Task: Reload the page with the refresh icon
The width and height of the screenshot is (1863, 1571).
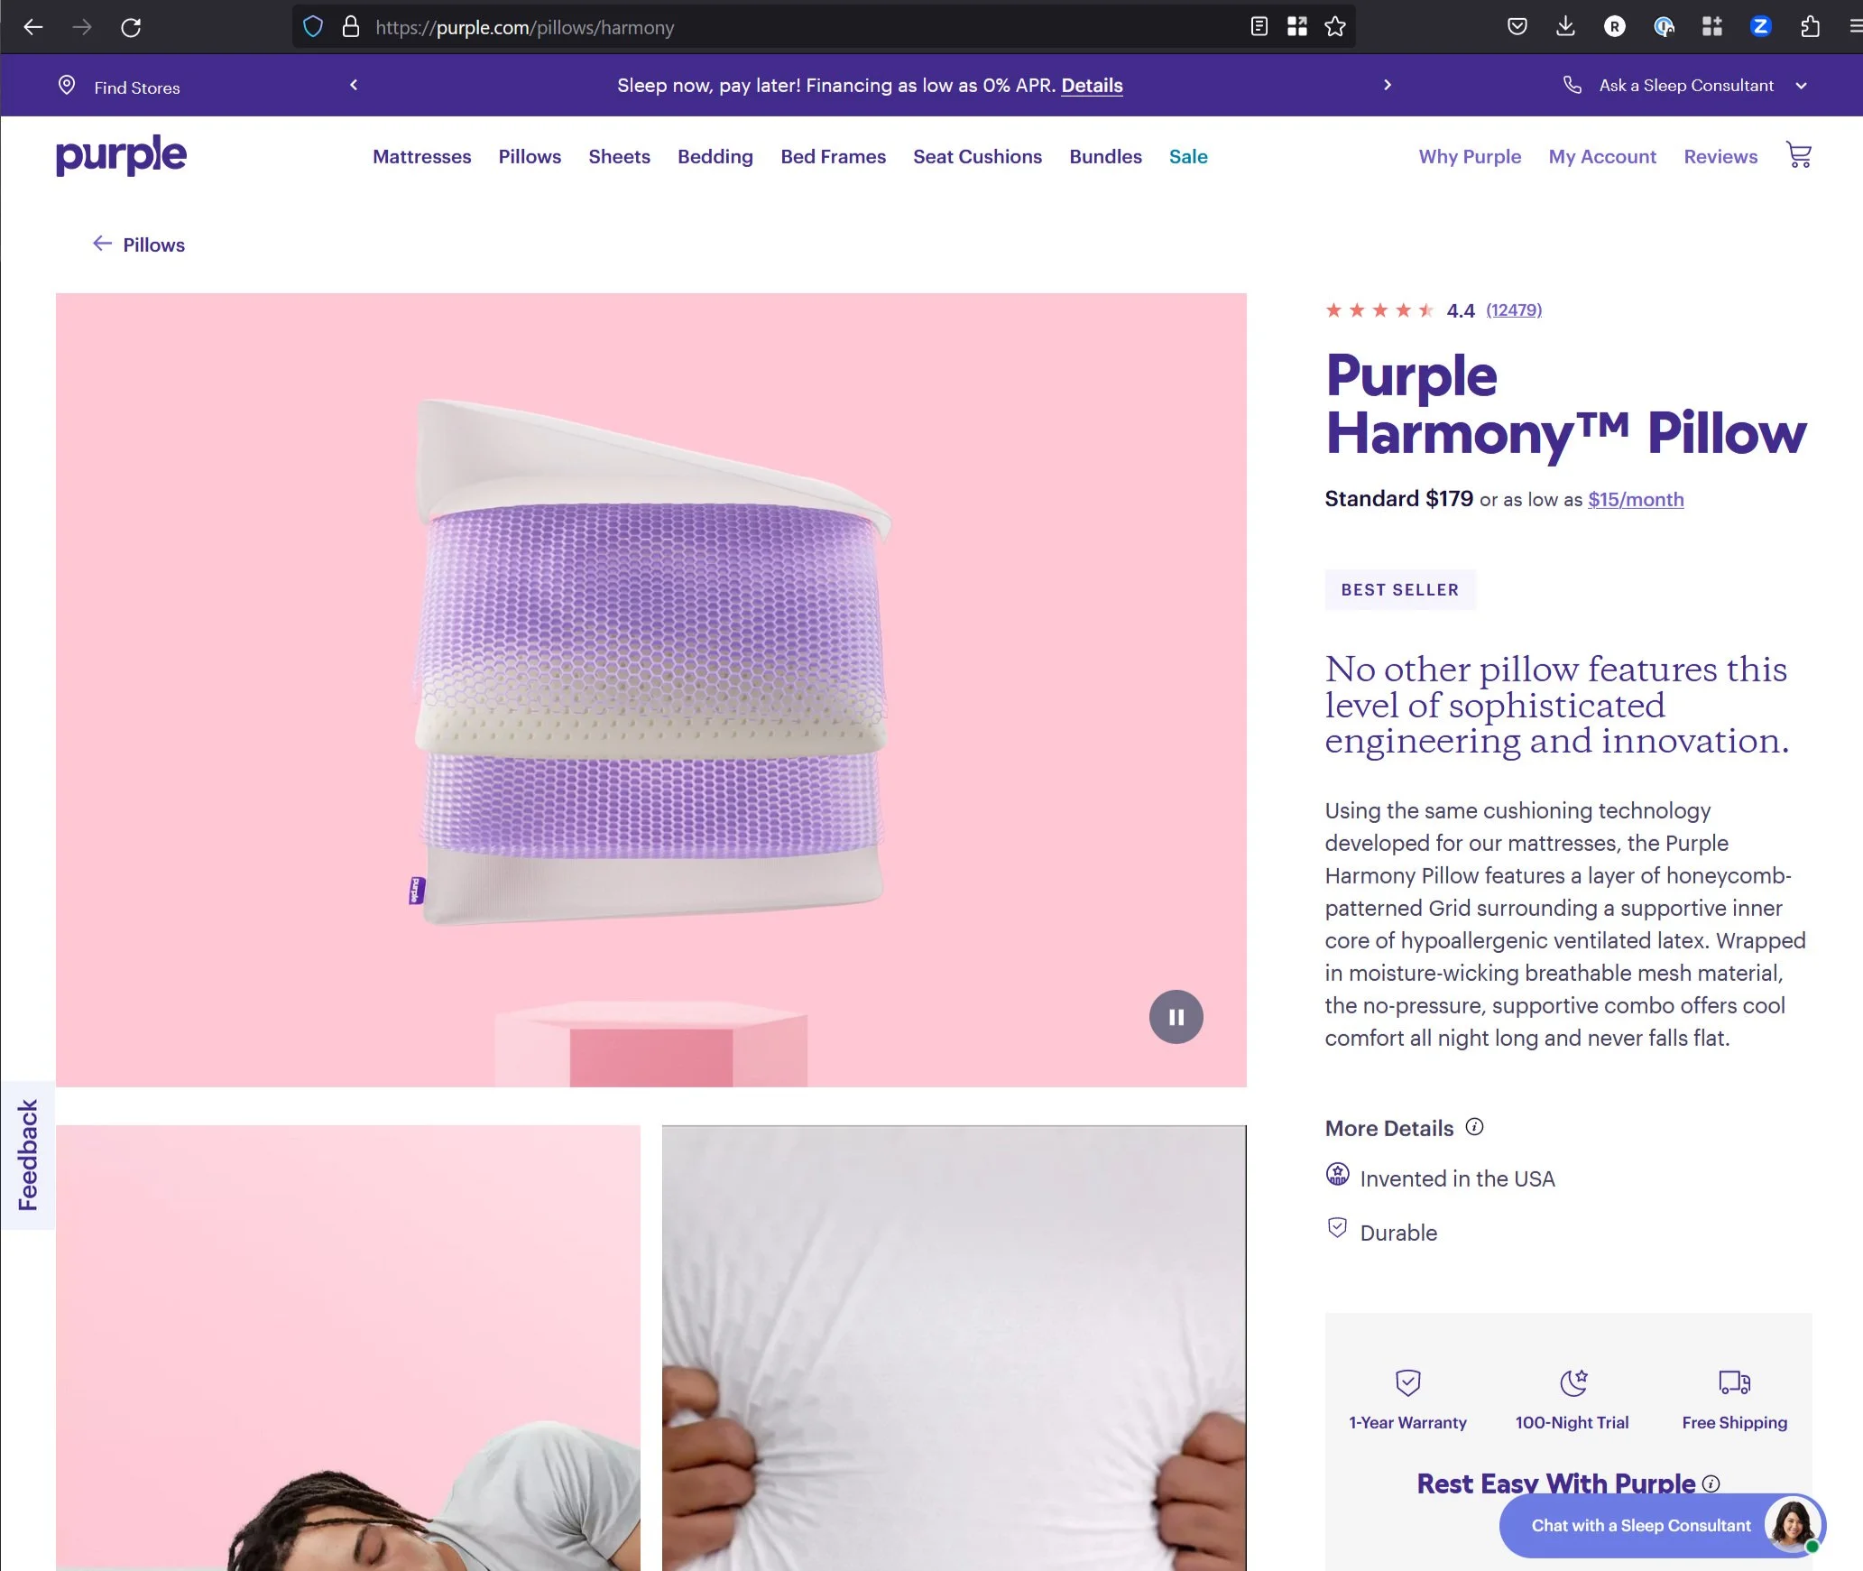Action: pyautogui.click(x=131, y=27)
